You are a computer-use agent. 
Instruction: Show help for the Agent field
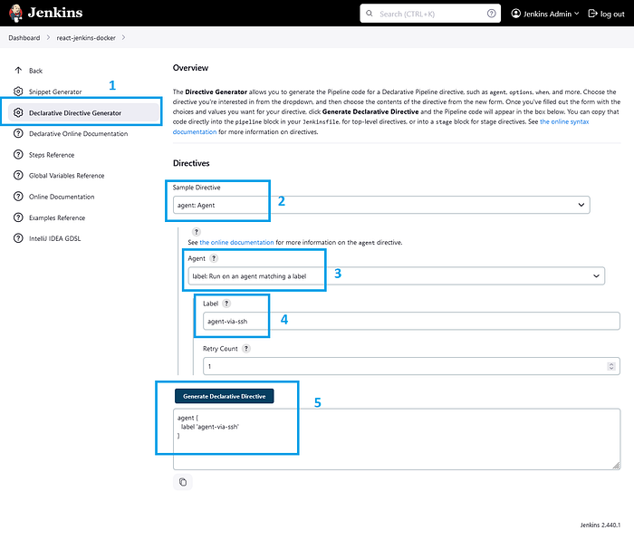pyautogui.click(x=214, y=258)
